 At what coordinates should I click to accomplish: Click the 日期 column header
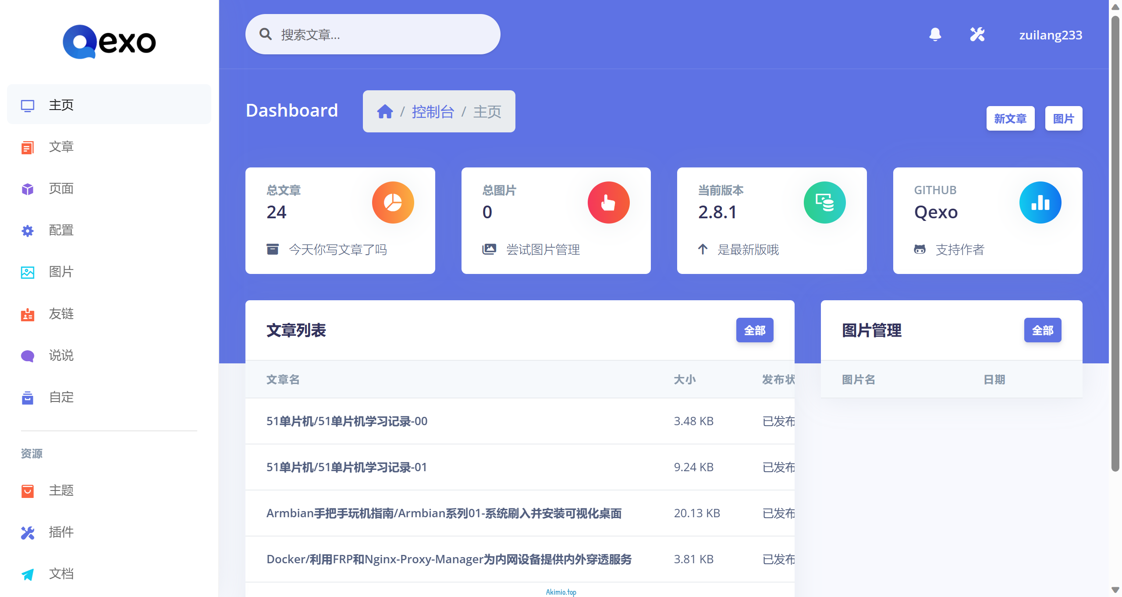point(994,380)
